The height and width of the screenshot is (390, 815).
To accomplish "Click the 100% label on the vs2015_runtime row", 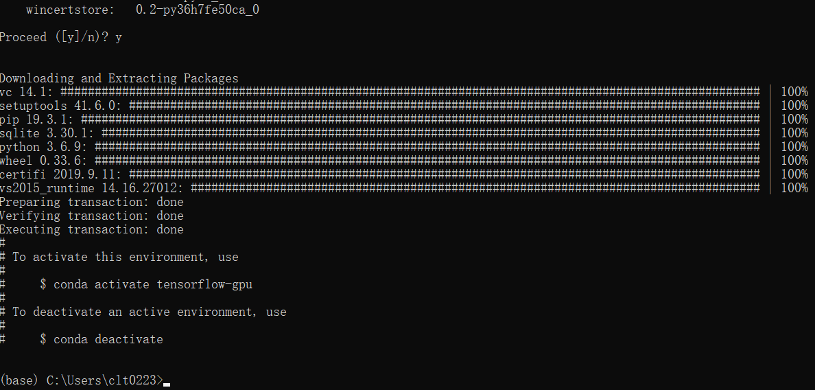I will pos(794,188).
